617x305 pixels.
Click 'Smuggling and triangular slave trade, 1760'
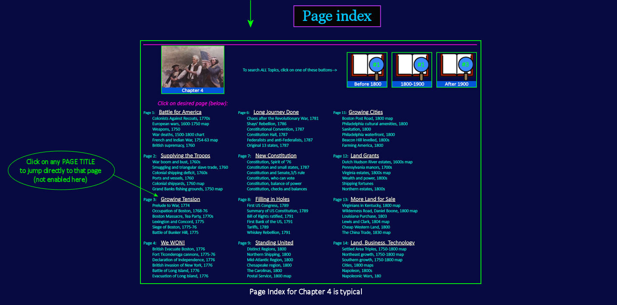[190, 167]
